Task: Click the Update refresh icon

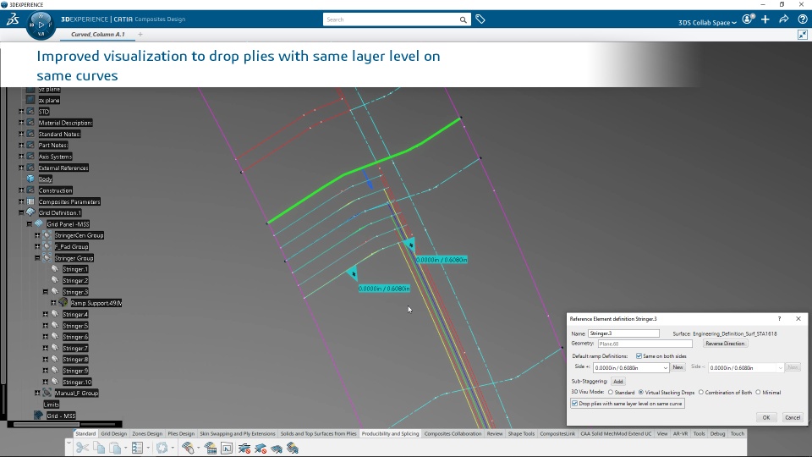Action: (162, 448)
